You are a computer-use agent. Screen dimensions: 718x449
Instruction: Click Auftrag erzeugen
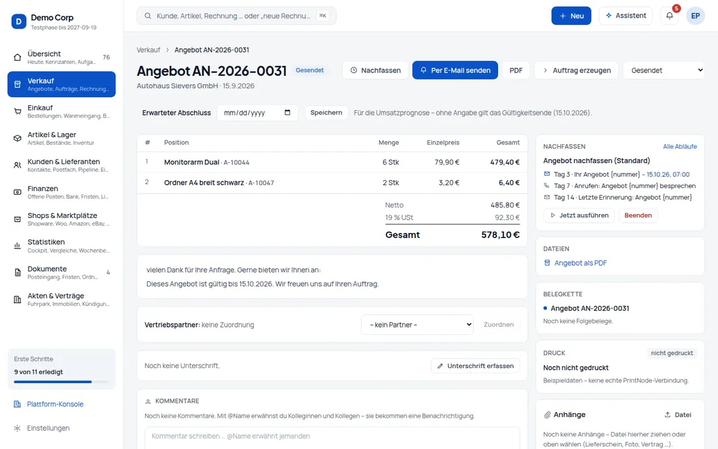point(576,70)
